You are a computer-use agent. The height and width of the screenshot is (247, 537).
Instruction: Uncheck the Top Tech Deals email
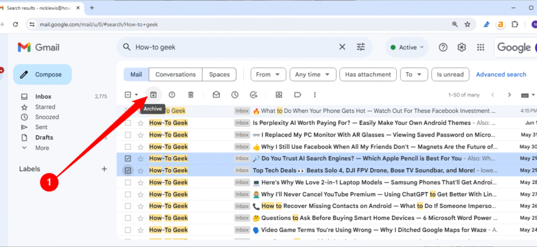point(128,170)
